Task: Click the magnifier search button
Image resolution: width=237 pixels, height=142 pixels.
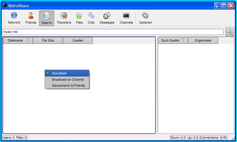Action: click(x=230, y=32)
